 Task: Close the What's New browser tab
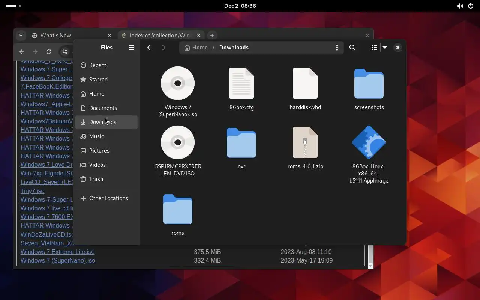pos(109,36)
